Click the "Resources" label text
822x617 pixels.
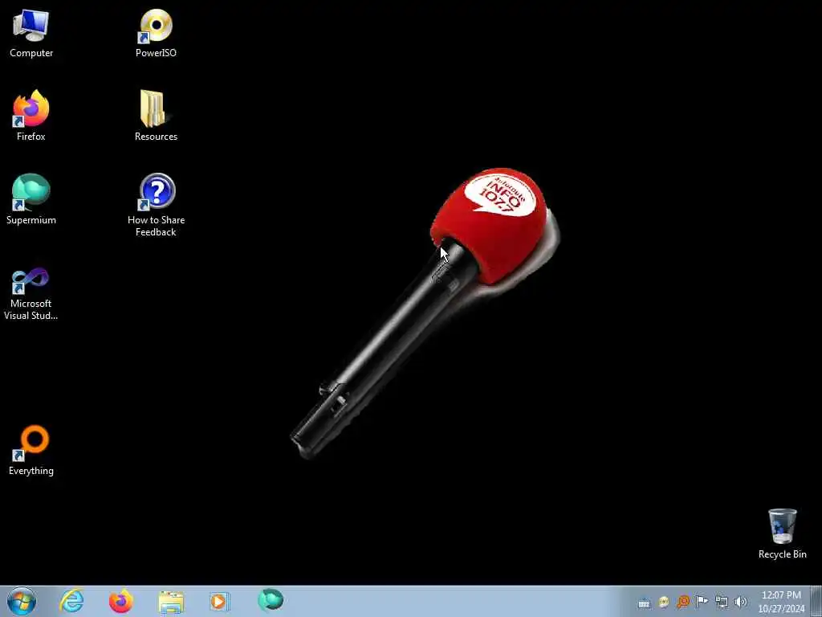coord(156,137)
